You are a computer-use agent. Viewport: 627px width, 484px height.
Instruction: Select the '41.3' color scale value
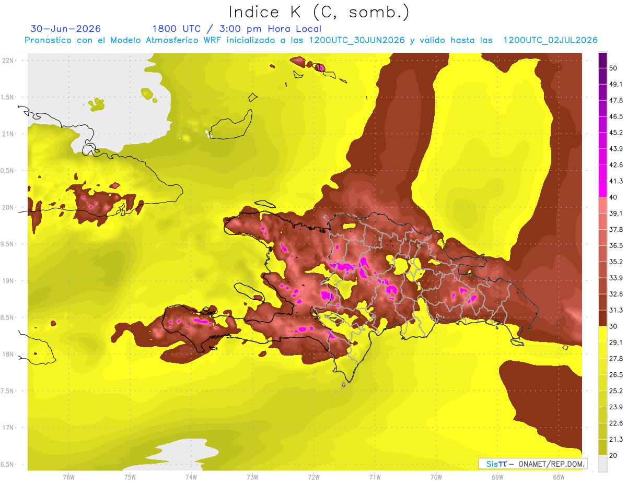(616, 181)
